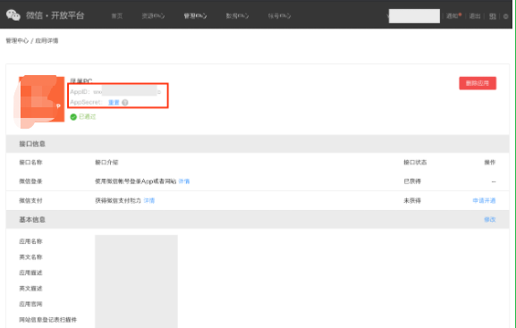
Task: Click the 网站信息登记表扫描件 label
Action: tap(48, 319)
